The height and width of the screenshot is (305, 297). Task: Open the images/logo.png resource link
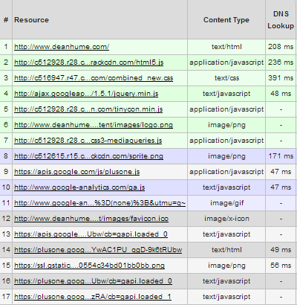tap(94, 125)
